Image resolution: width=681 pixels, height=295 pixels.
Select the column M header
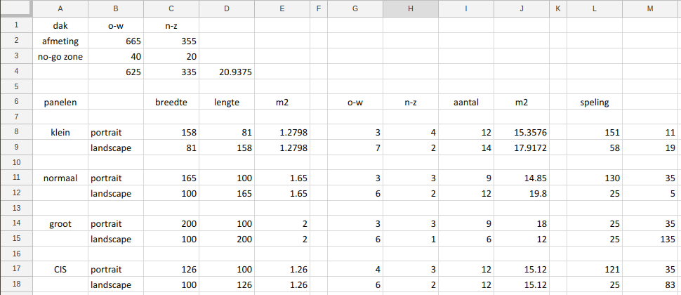pos(651,8)
